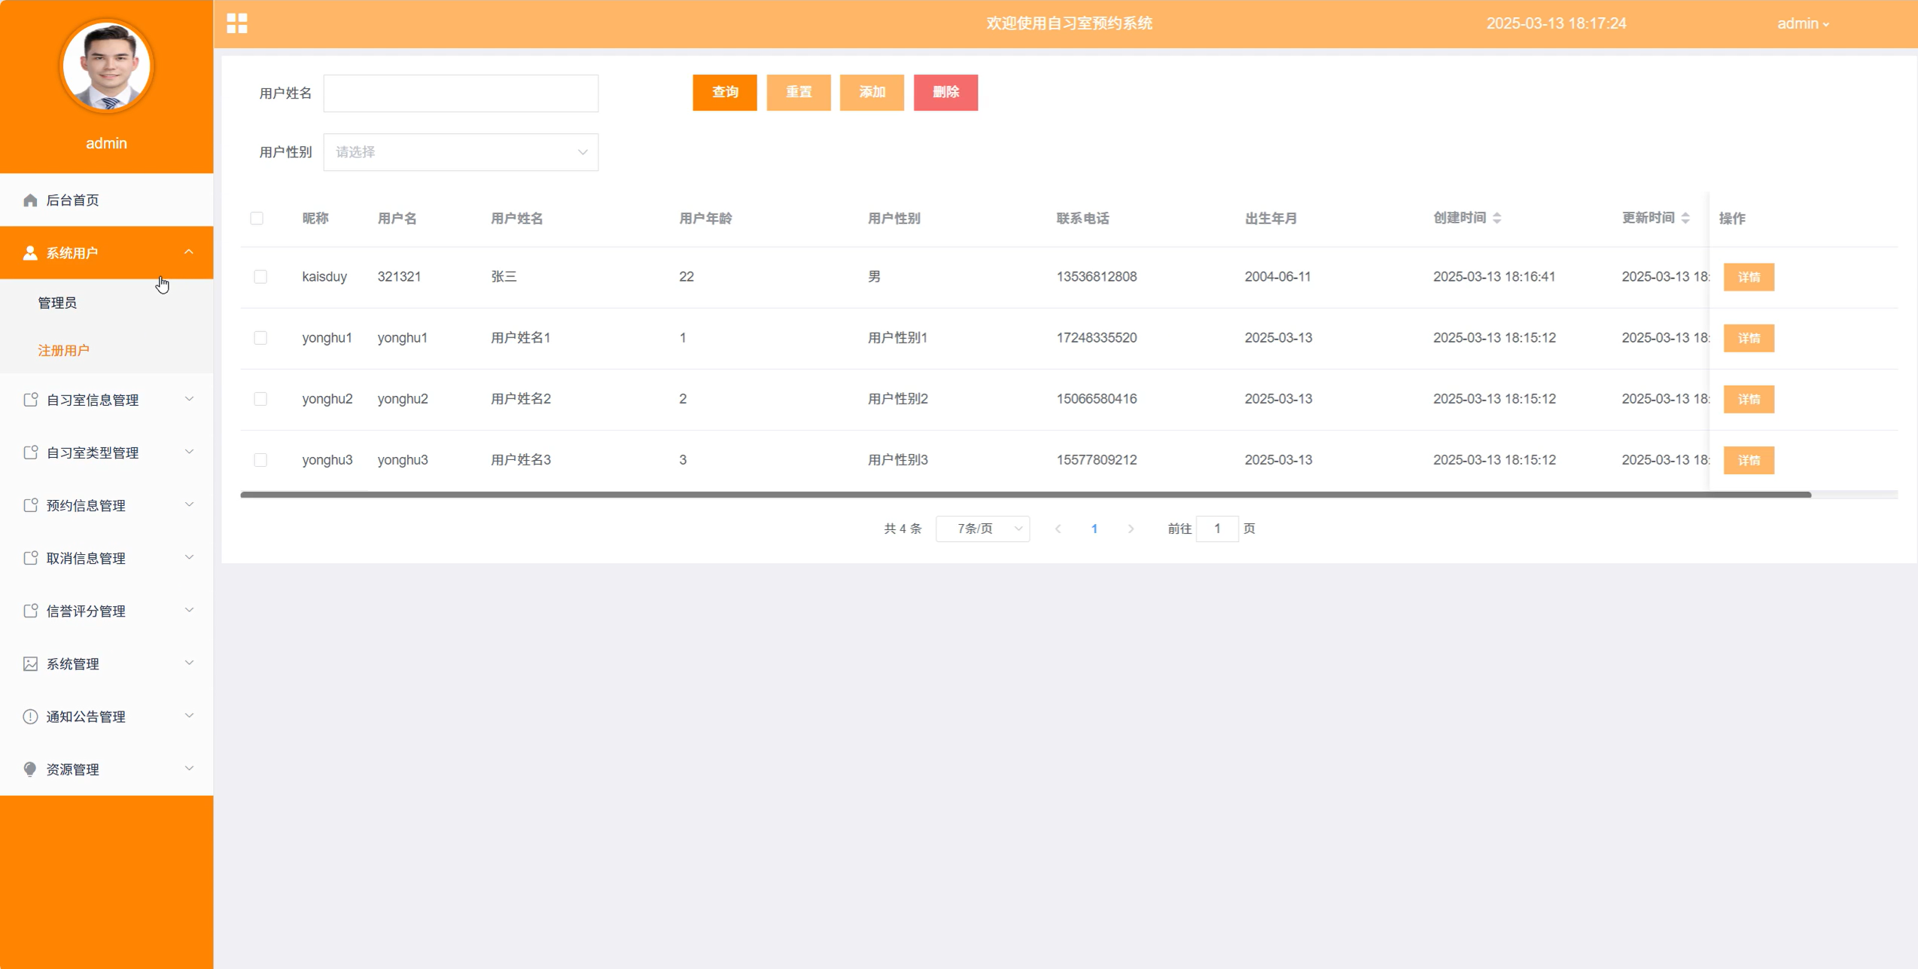Image resolution: width=1918 pixels, height=969 pixels.
Task: Click the user icon beside 系统用户
Action: [30, 253]
